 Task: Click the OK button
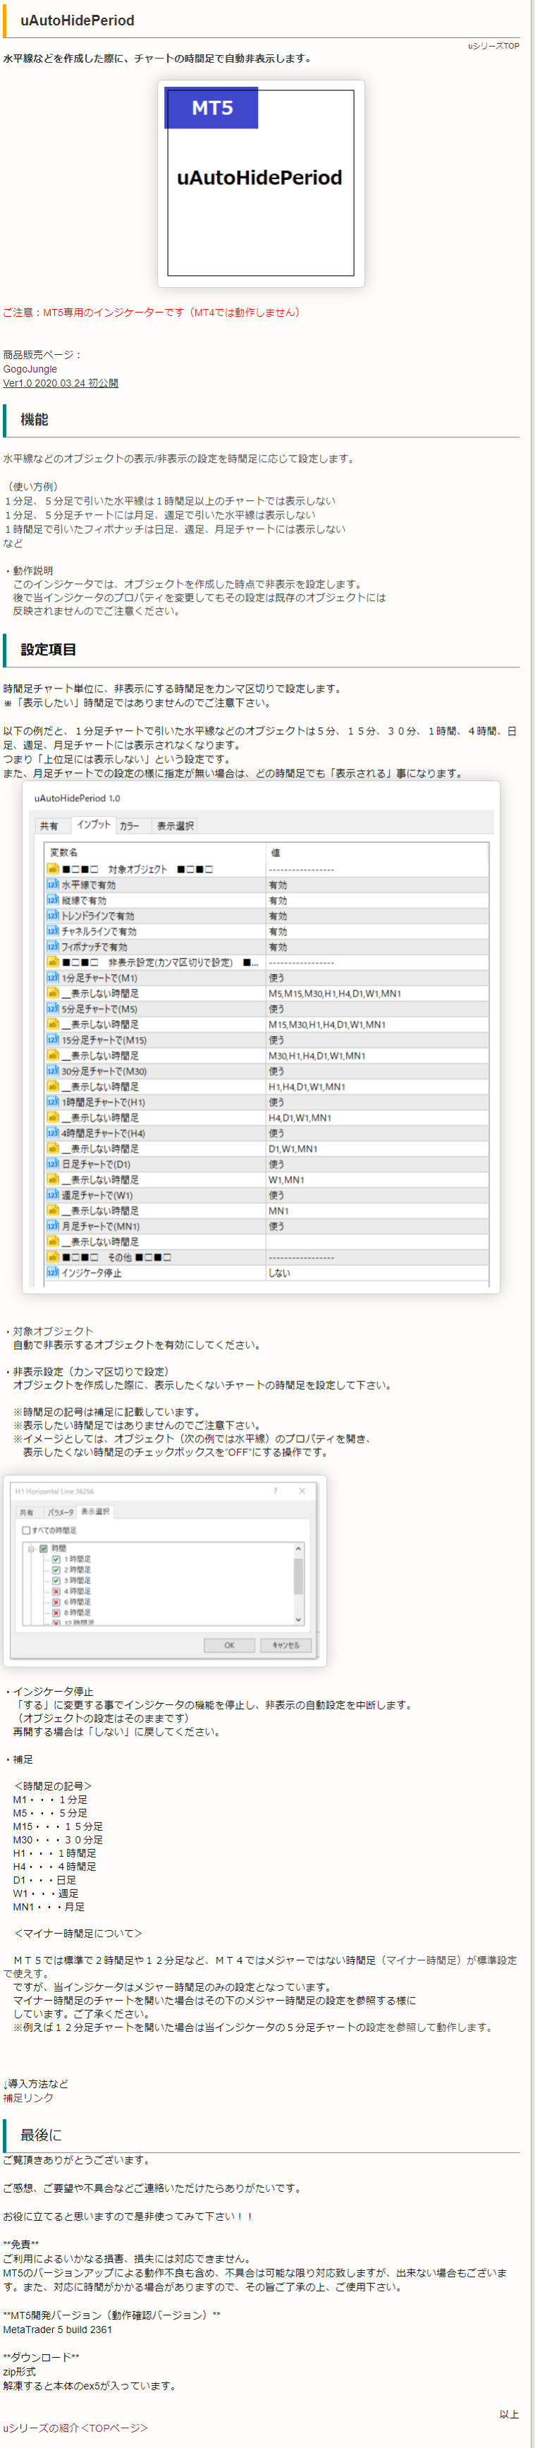click(229, 1645)
